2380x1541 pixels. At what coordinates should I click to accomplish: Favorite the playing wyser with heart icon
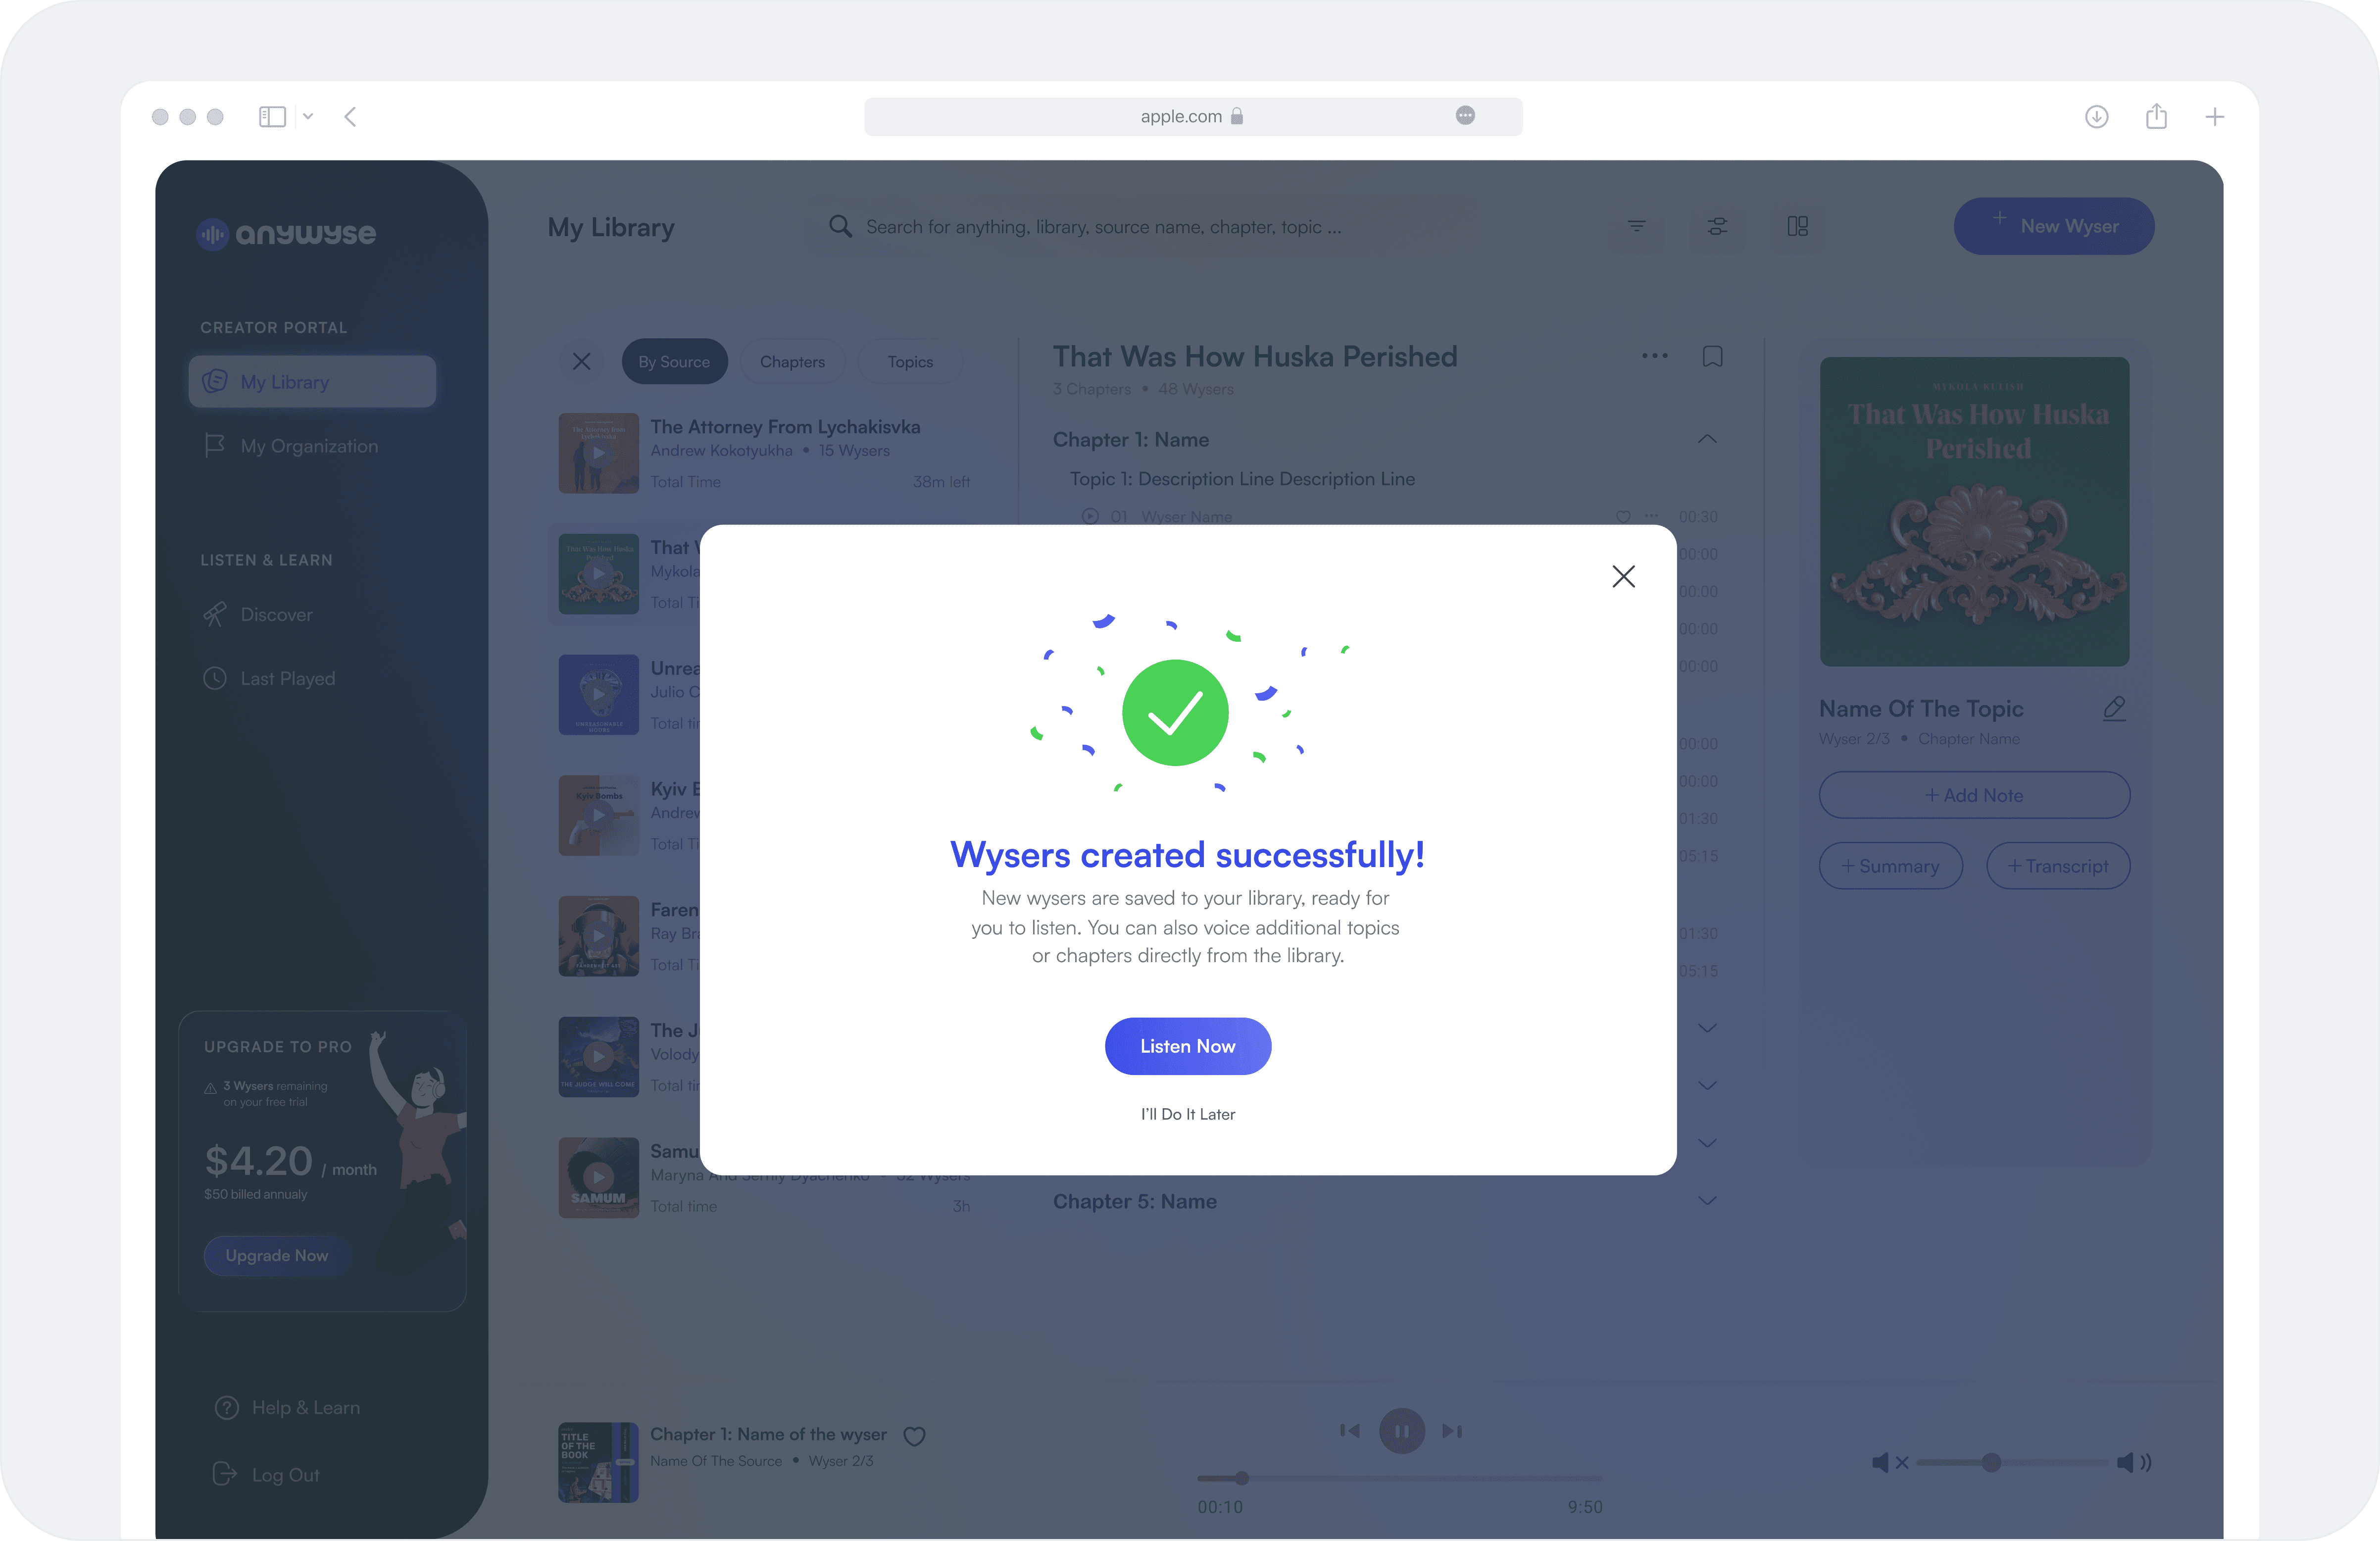914,1436
